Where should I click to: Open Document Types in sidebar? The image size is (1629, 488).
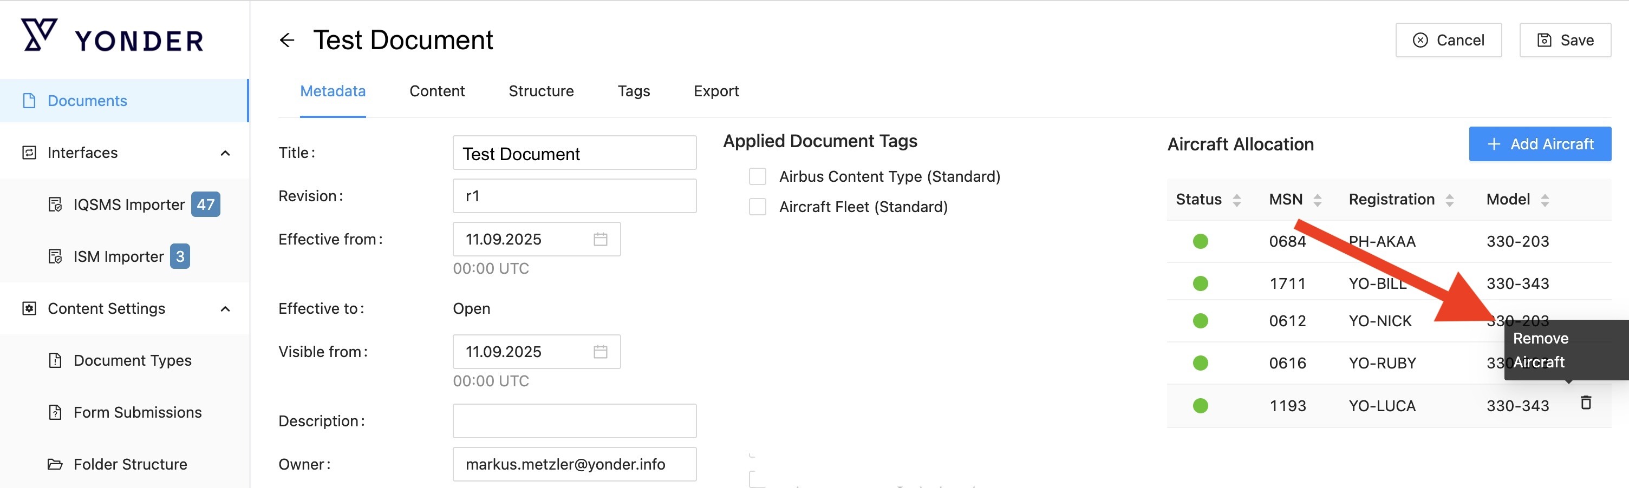[x=132, y=360]
